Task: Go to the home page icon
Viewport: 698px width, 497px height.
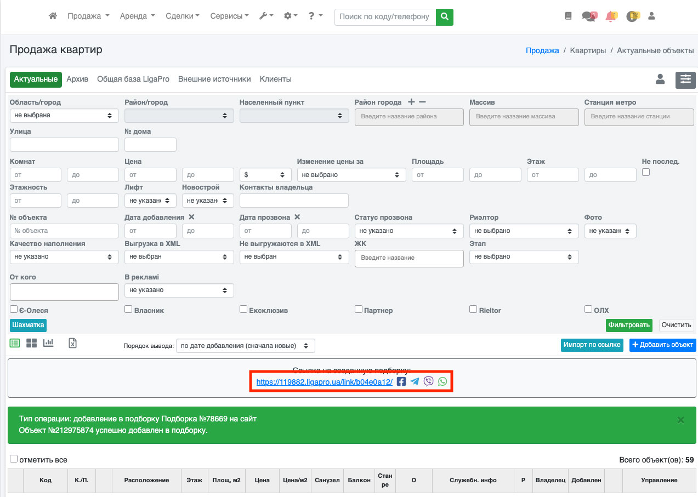Action: coord(53,16)
